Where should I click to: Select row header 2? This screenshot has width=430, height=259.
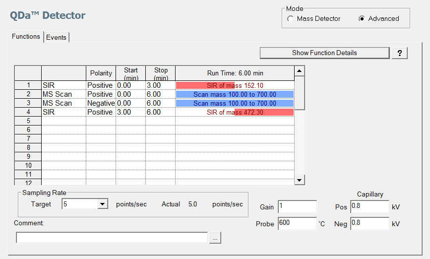point(28,94)
